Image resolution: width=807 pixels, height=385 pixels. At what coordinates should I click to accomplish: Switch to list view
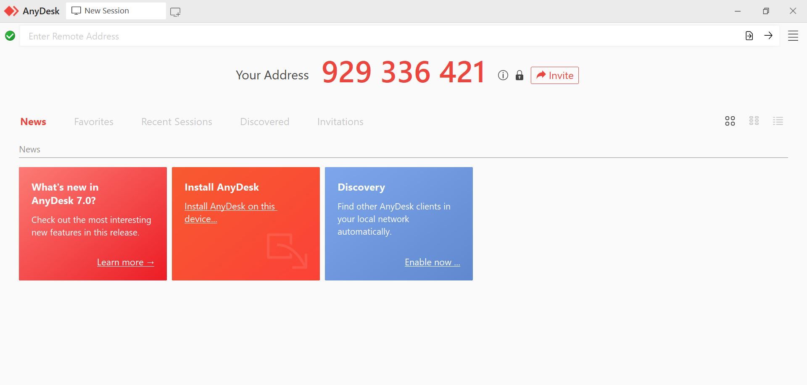(778, 121)
